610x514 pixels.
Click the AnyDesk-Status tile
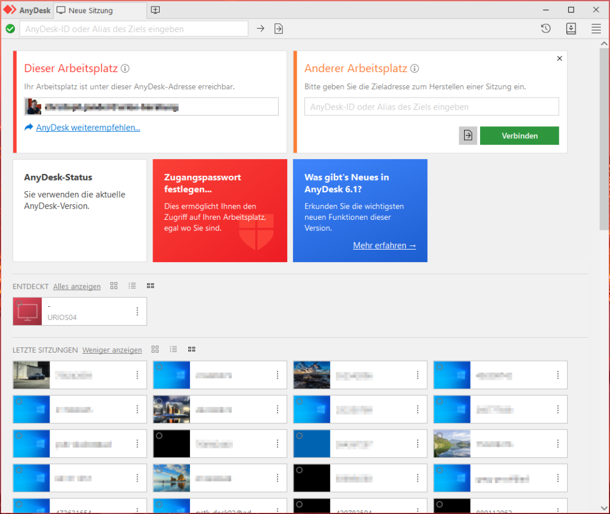click(80, 210)
